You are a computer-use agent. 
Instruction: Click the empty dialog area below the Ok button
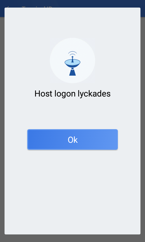coord(72,191)
